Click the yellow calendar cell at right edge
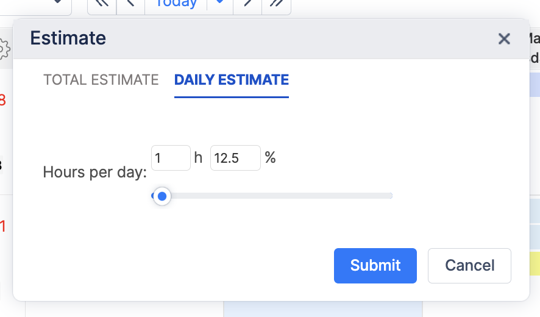Image resolution: width=540 pixels, height=317 pixels. (535, 263)
